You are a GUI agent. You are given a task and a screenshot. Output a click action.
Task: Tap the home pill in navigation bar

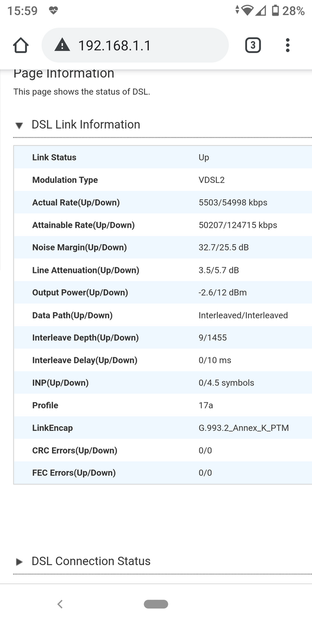pos(156,604)
